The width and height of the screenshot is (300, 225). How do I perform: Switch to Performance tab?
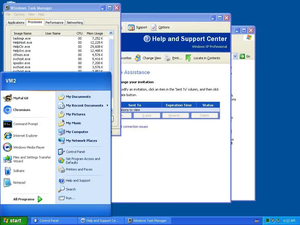54,23
